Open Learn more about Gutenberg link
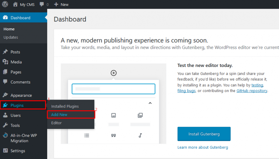 point(203,147)
